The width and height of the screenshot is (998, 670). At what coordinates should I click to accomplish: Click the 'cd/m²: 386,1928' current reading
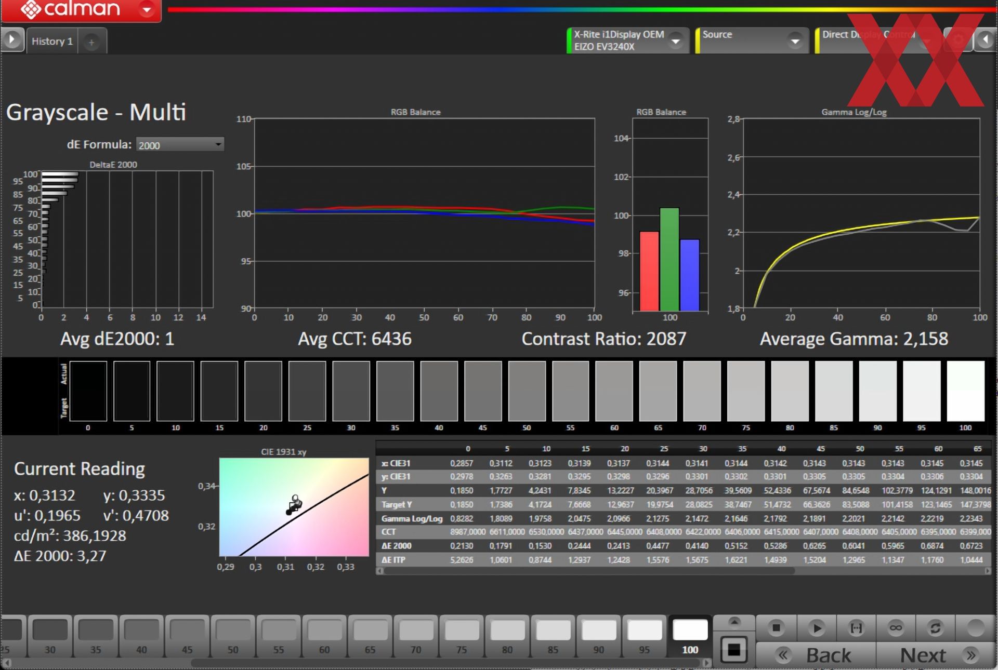(70, 535)
